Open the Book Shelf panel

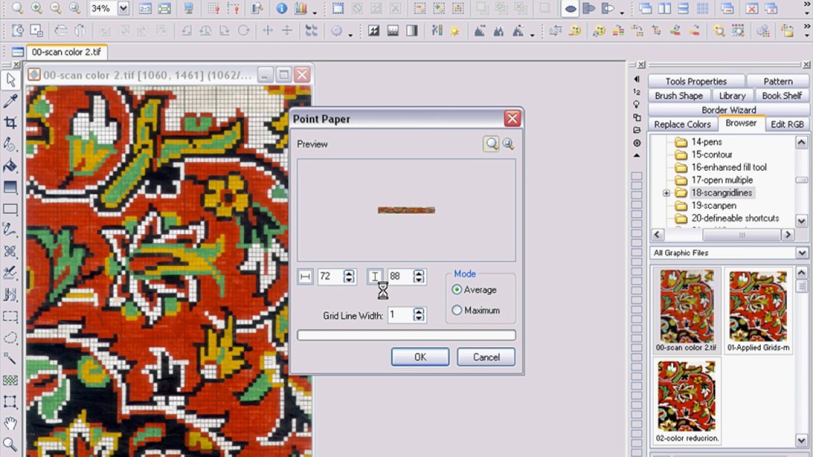[x=782, y=96]
